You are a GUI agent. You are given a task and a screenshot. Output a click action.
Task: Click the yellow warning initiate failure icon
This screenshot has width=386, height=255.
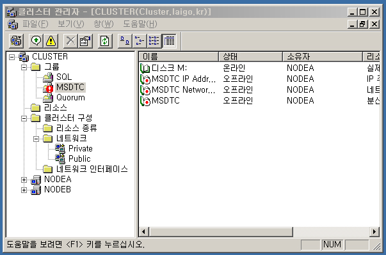pos(51,41)
